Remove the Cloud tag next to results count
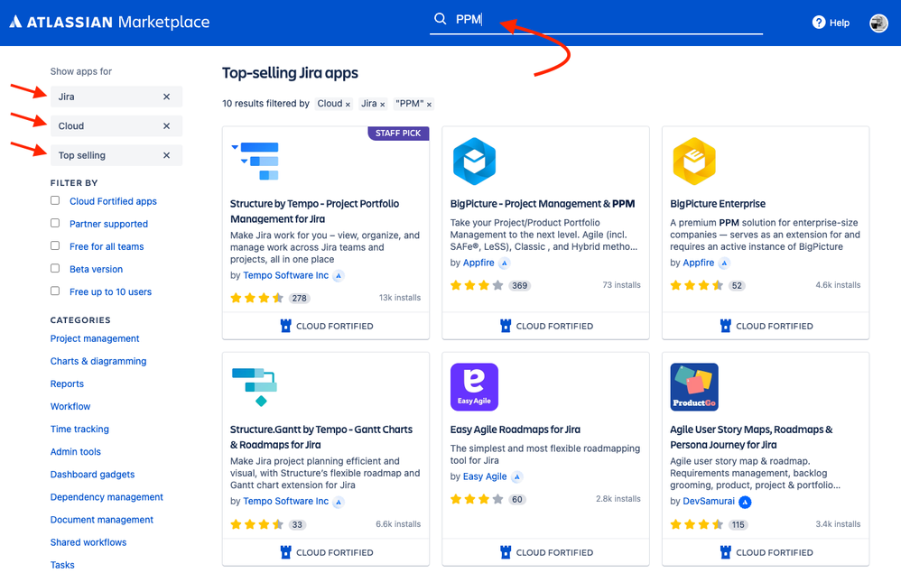The width and height of the screenshot is (901, 573). [348, 105]
